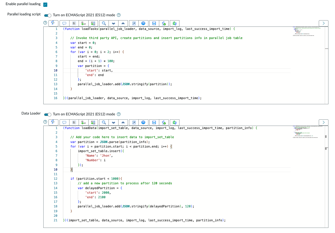335x233 pixels.
Task: Click the 'Parallel loading script' field label
Action: (x=24, y=14)
